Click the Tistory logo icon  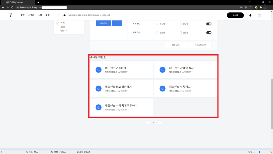[x=10, y=15]
